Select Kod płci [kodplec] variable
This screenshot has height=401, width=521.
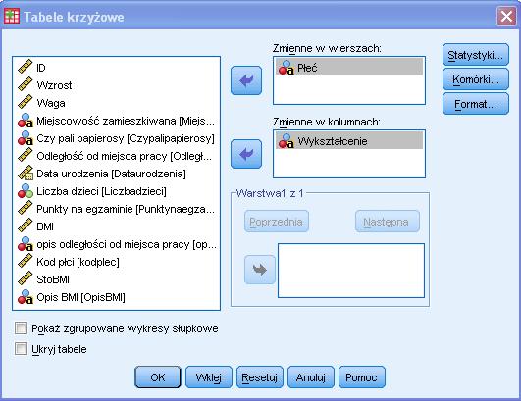(117, 262)
